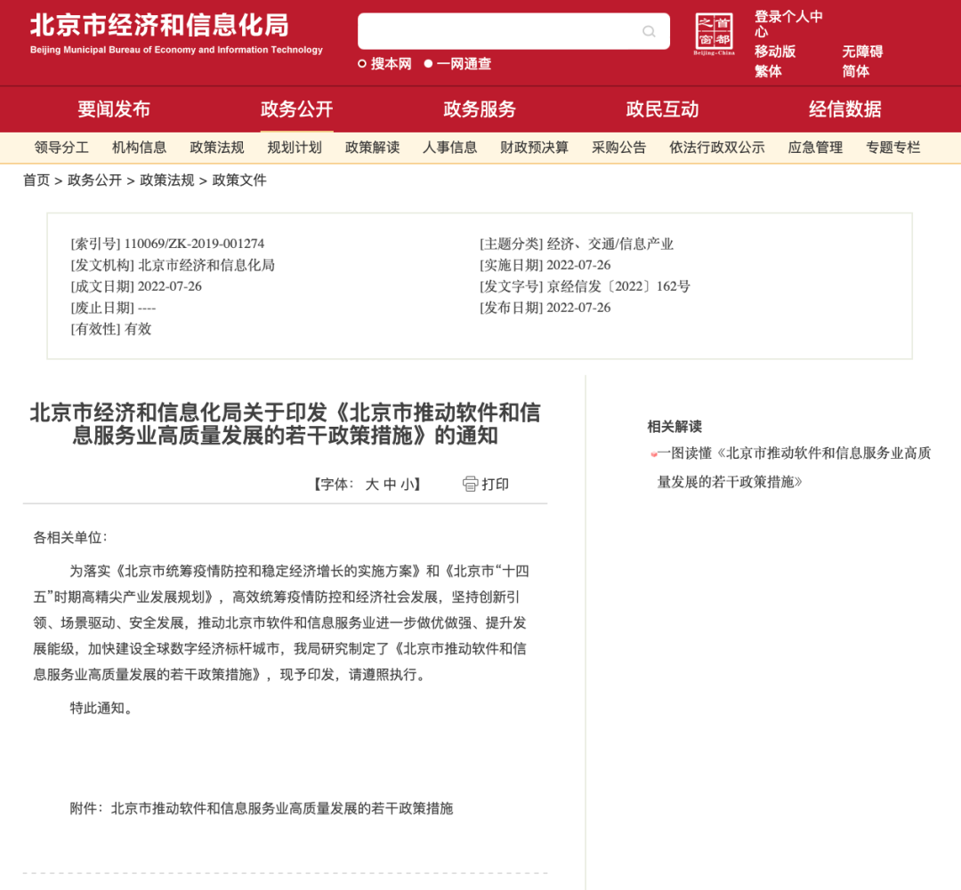Click the Beijing-China capital window logo

tap(714, 34)
